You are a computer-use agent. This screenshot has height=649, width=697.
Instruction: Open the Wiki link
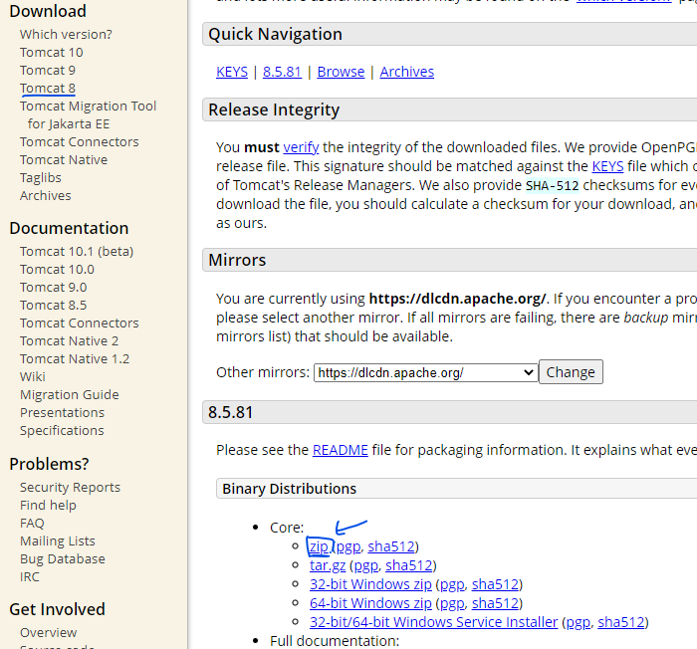(33, 377)
